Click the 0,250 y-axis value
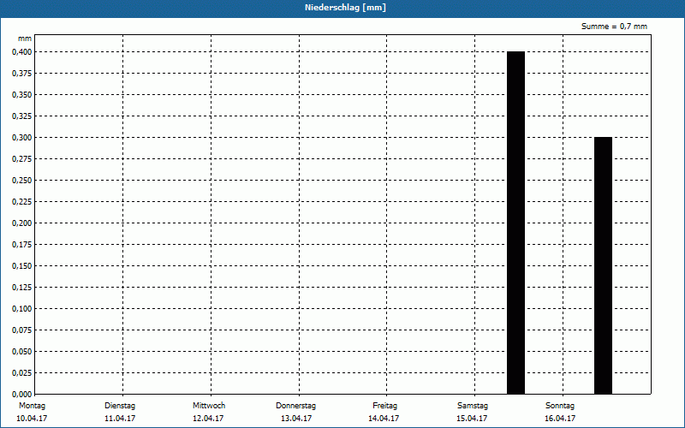This screenshot has width=685, height=428. [x=22, y=181]
